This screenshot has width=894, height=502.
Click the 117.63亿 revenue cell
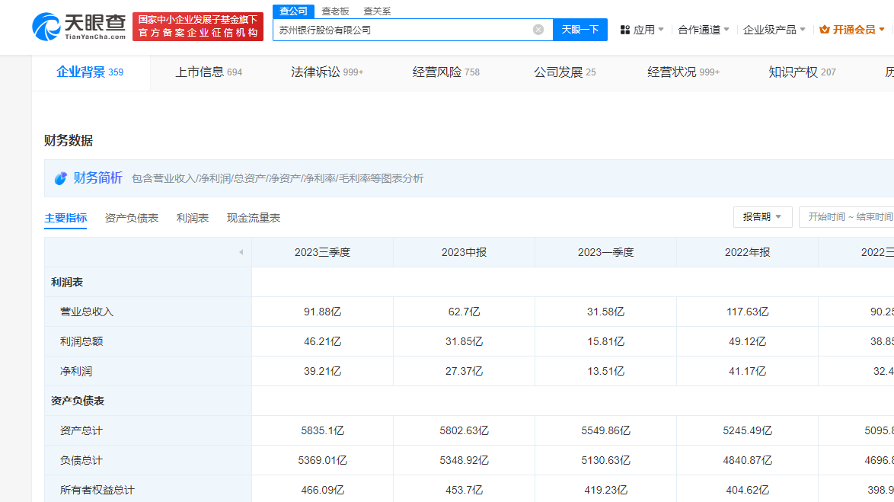(x=747, y=312)
